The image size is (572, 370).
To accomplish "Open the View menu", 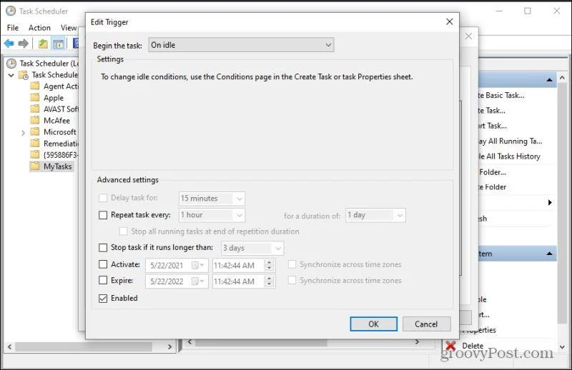I will point(69,28).
